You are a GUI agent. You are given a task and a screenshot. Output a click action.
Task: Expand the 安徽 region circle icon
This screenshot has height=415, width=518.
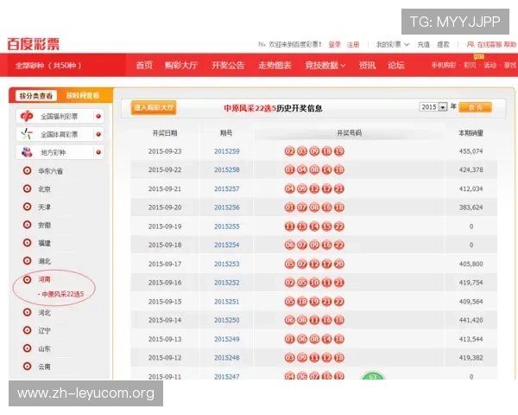(27, 225)
